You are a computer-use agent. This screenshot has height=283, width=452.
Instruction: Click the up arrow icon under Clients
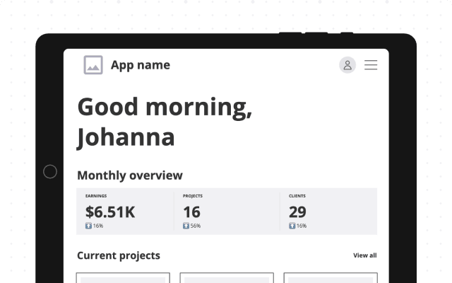[x=292, y=226]
